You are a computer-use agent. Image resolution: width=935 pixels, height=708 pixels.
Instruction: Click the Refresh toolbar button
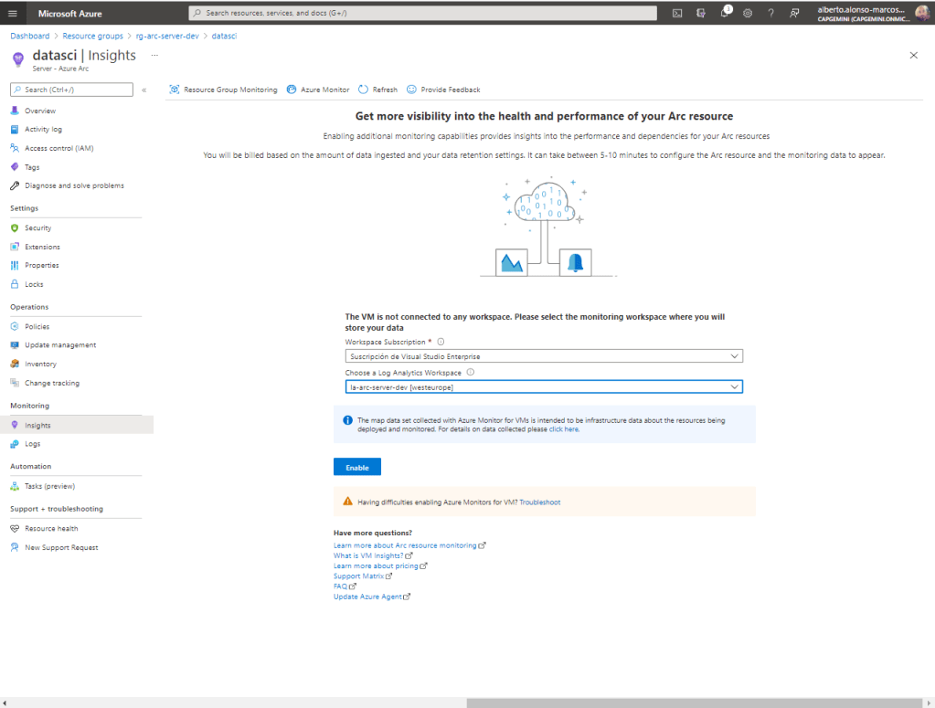pyautogui.click(x=377, y=90)
